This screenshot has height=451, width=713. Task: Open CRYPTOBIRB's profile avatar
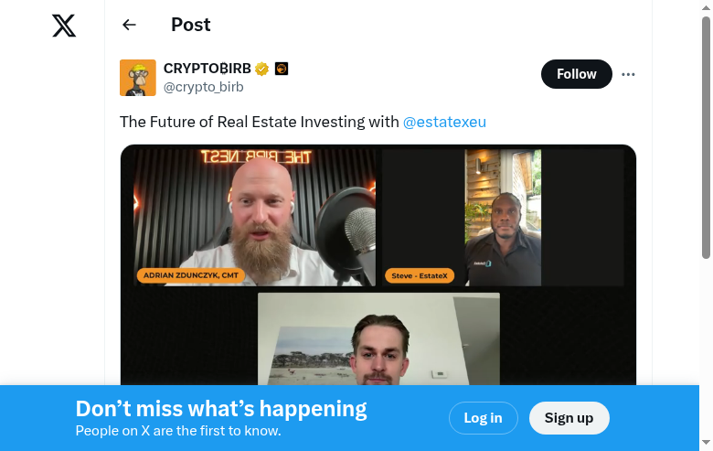[x=138, y=78]
